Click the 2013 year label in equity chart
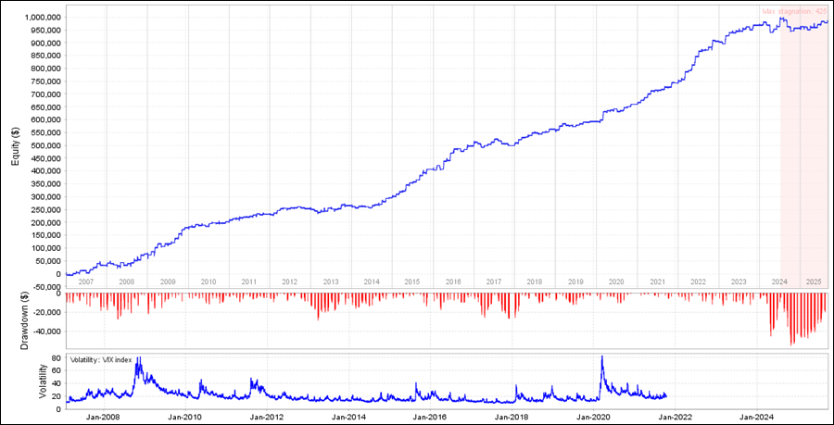 (330, 281)
